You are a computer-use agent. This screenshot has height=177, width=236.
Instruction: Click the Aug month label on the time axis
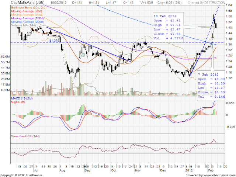[x=62, y=170]
